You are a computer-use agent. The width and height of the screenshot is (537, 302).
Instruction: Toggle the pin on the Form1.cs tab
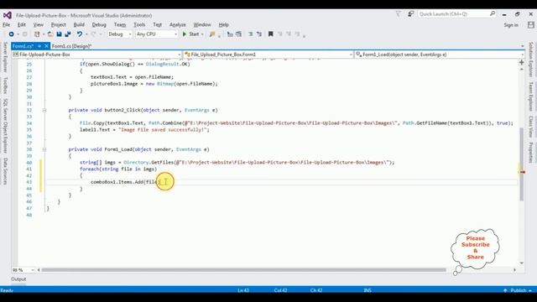[x=39, y=46]
